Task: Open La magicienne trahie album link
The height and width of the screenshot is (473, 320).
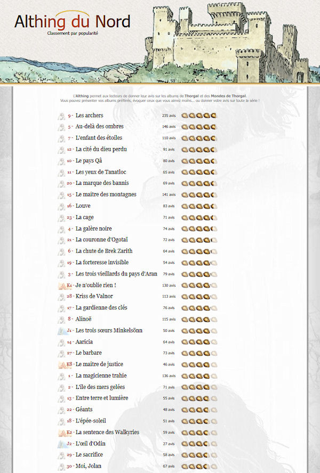Action: pos(102,376)
